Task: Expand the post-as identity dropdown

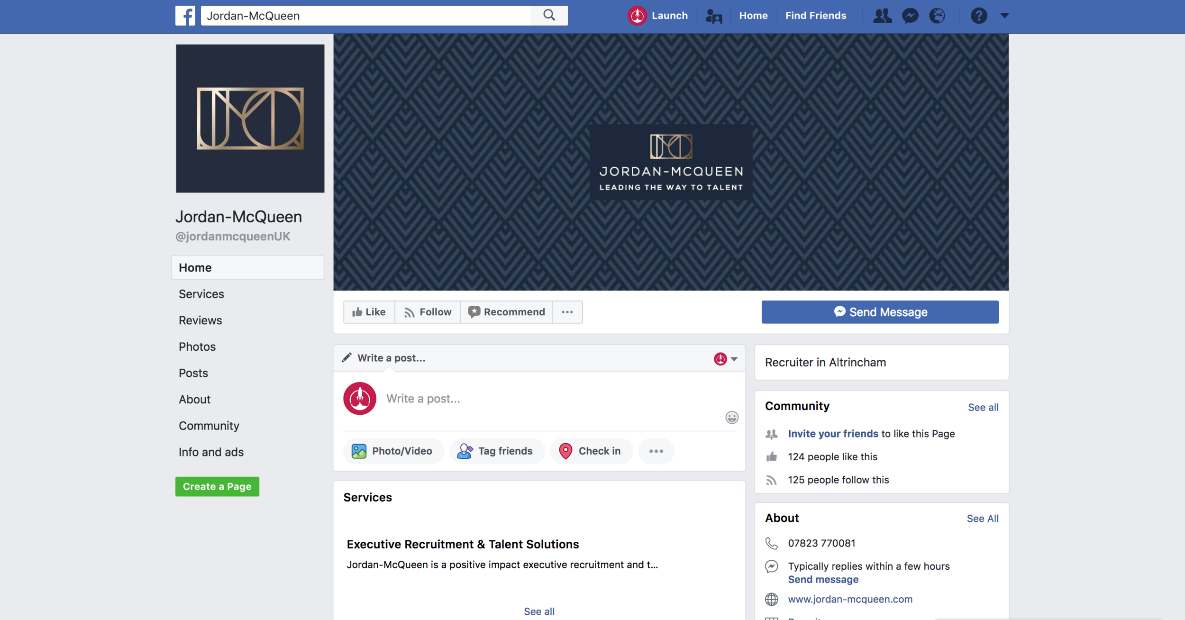Action: coord(734,359)
